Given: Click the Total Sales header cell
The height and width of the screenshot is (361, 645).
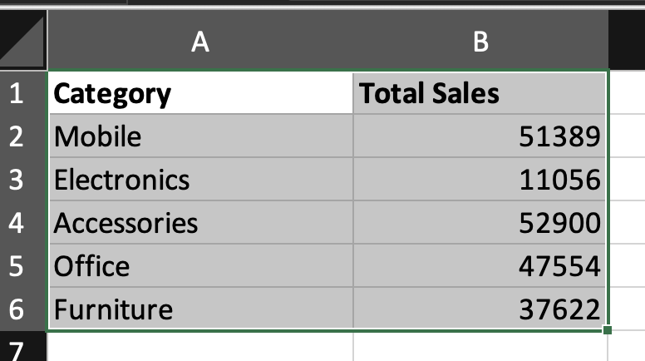Looking at the screenshot, I should [x=480, y=93].
